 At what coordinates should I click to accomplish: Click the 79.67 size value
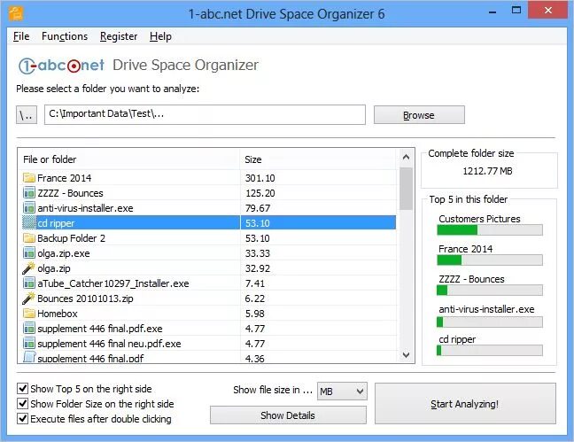pyautogui.click(x=258, y=208)
